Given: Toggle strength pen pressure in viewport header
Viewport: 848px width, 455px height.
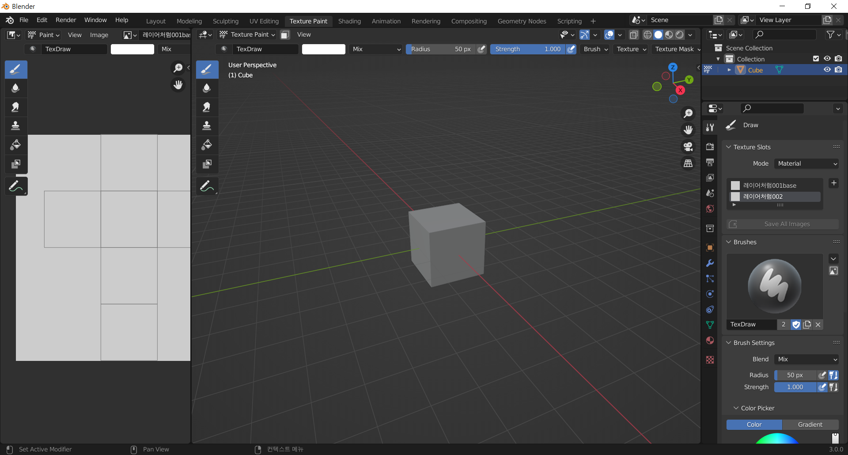Looking at the screenshot, I should click(571, 49).
